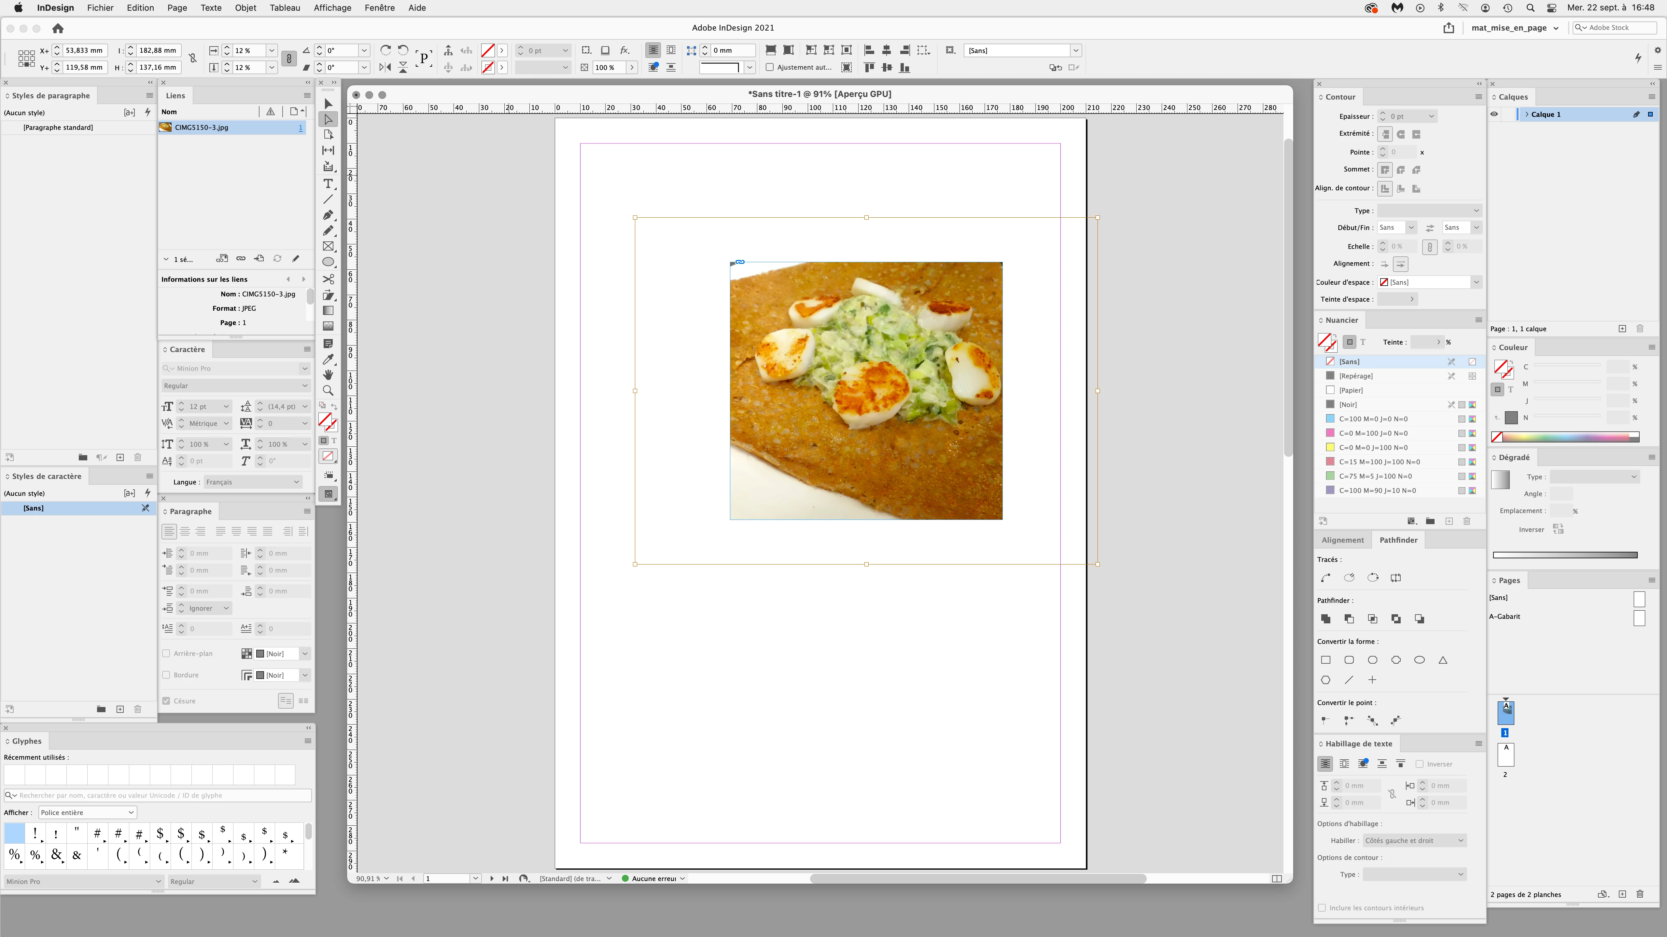The image size is (1667, 937).
Task: Switch to the Alignement tab
Action: (1342, 541)
